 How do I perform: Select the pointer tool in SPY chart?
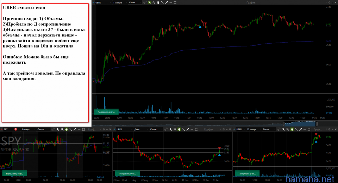[58, 129]
